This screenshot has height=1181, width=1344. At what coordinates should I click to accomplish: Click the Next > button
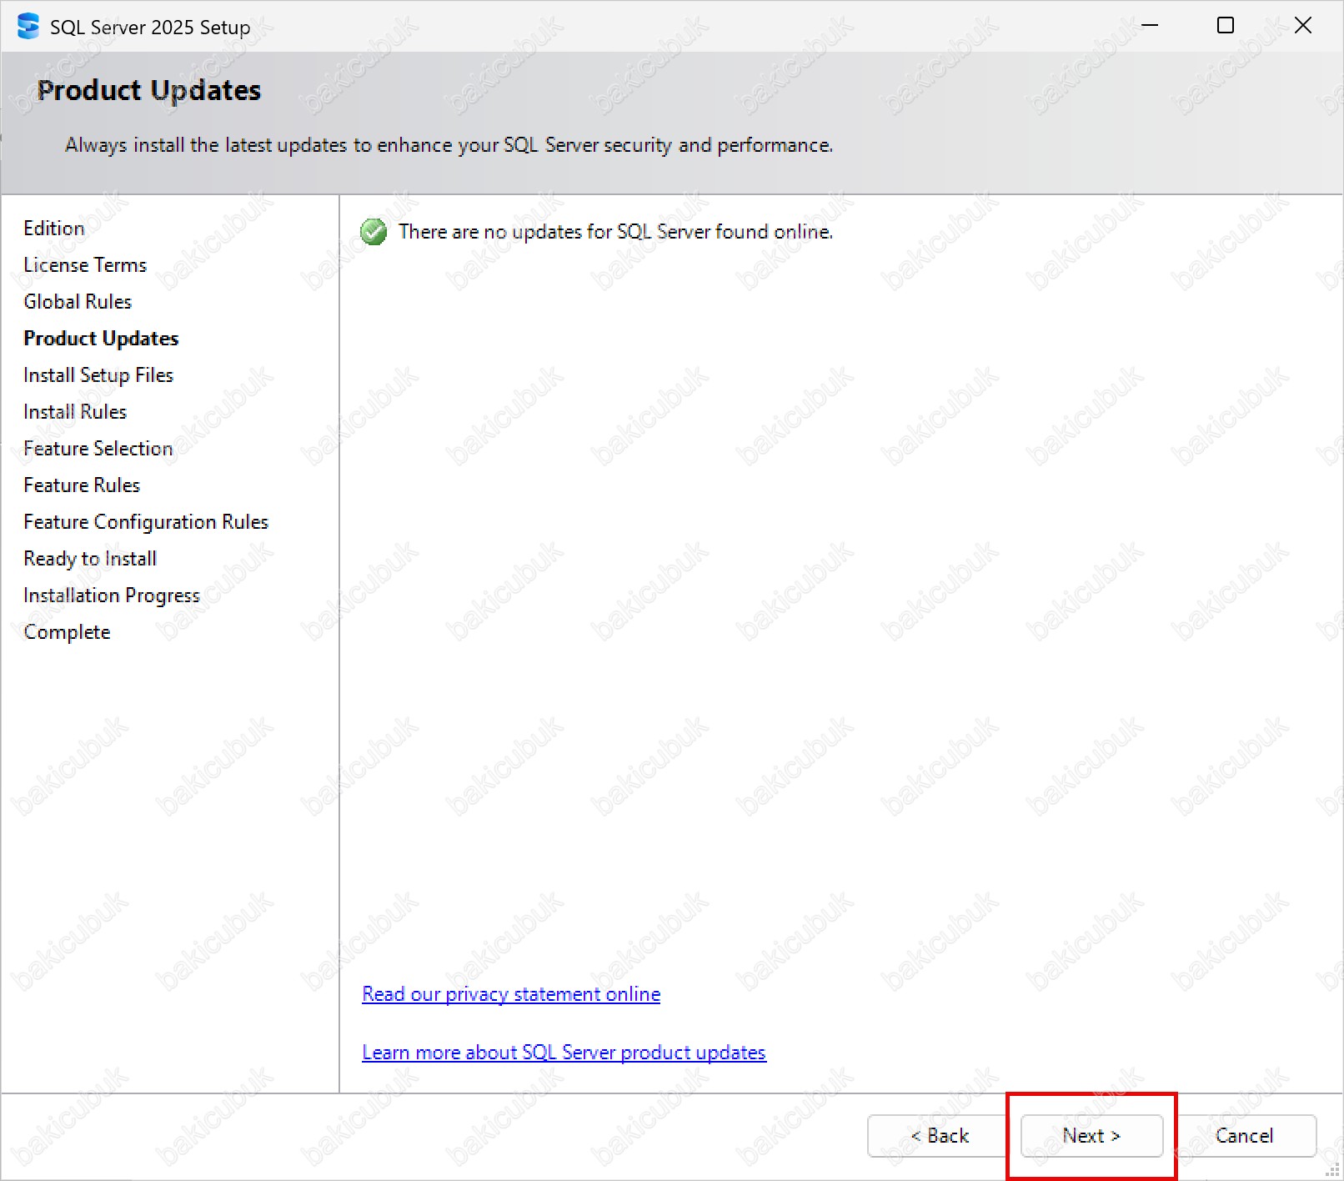click(x=1091, y=1136)
